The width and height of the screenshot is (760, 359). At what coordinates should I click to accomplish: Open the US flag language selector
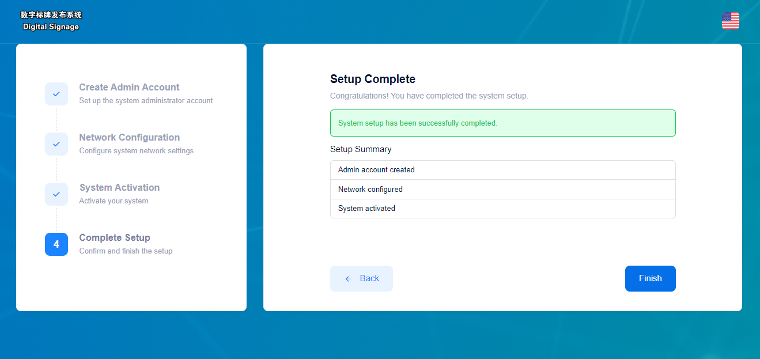730,21
